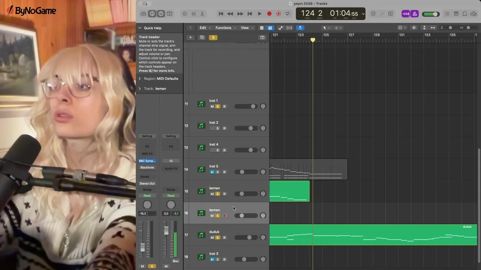
Task: Click bar 129 in the ruler
Action: (377, 35)
